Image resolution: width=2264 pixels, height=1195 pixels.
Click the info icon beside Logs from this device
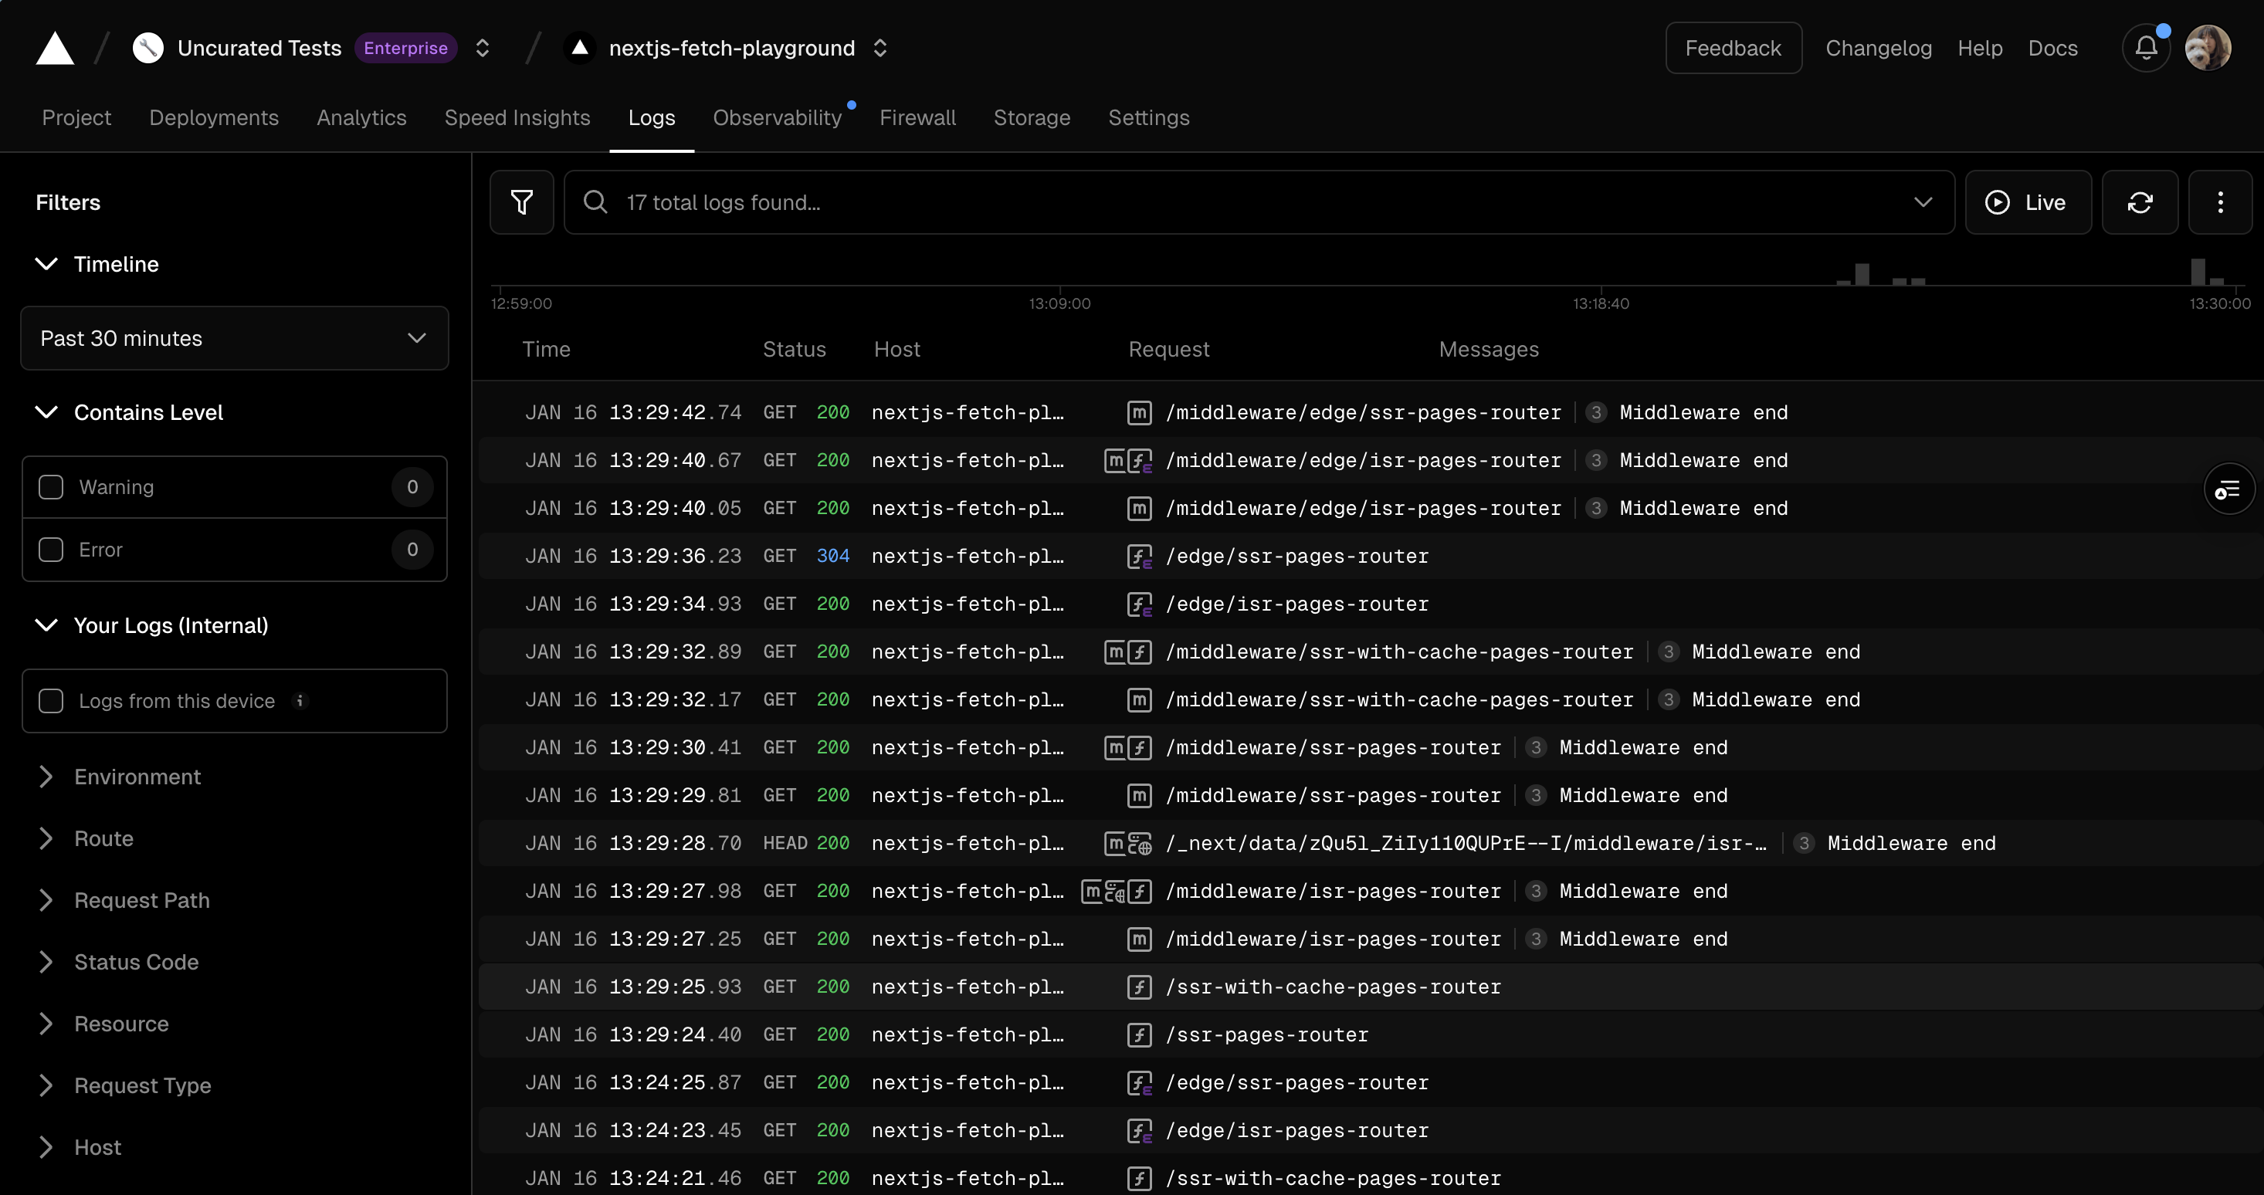click(x=300, y=701)
